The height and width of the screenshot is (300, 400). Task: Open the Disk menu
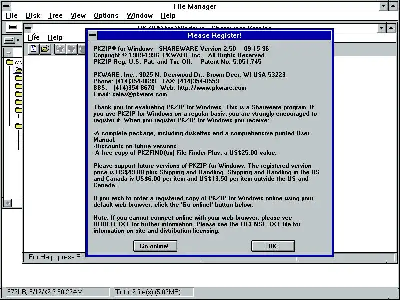[x=33, y=16]
